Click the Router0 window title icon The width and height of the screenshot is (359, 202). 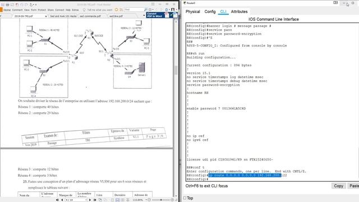point(185,3)
